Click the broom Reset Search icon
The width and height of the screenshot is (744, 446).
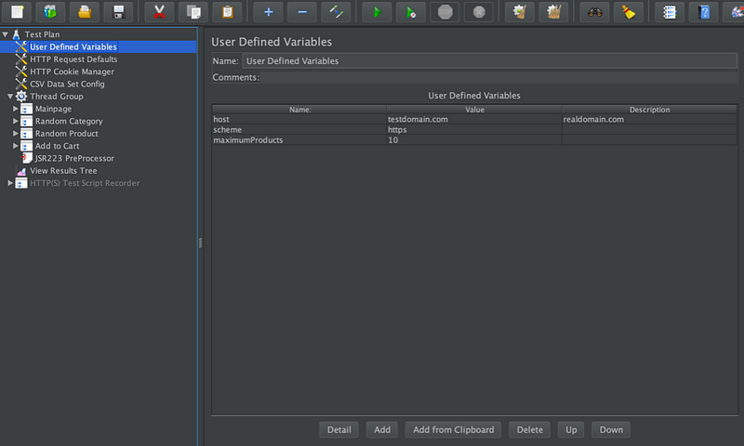[628, 12]
